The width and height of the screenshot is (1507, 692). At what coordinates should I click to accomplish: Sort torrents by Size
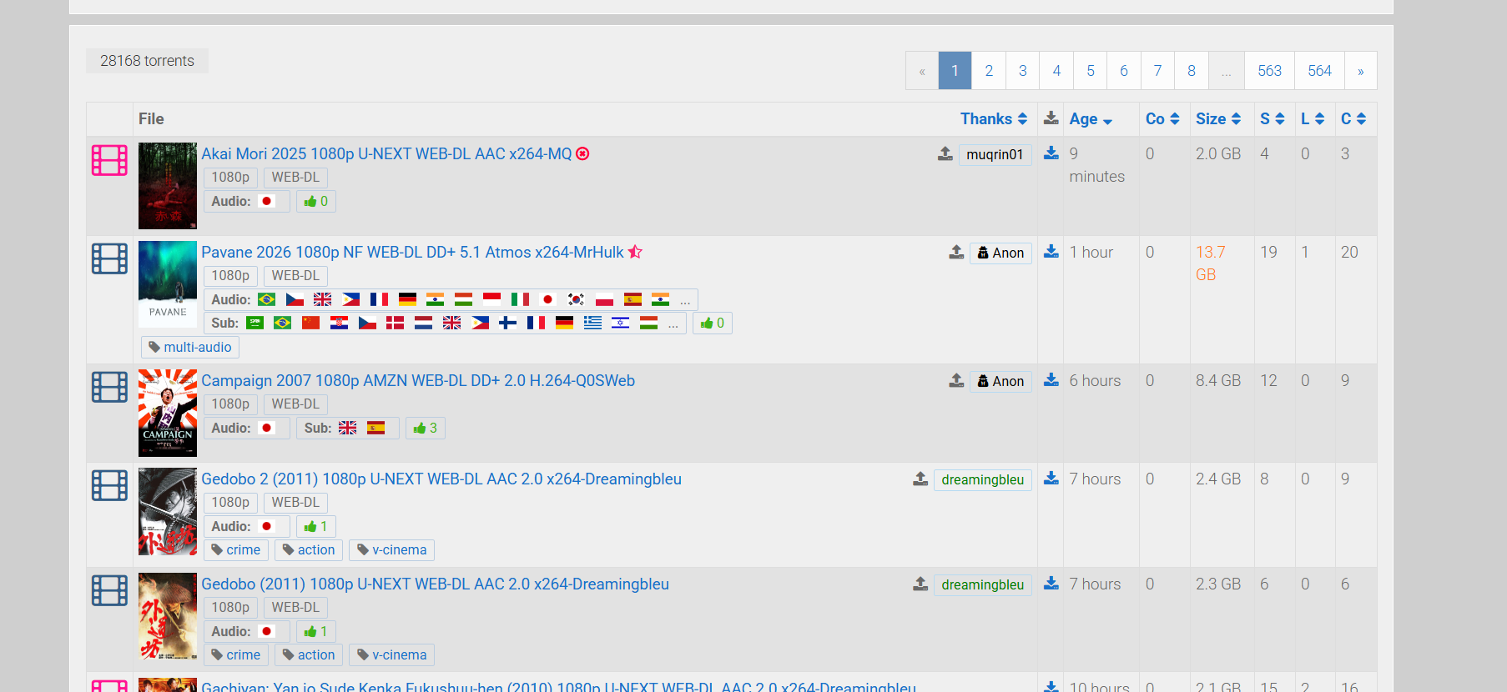(x=1218, y=119)
